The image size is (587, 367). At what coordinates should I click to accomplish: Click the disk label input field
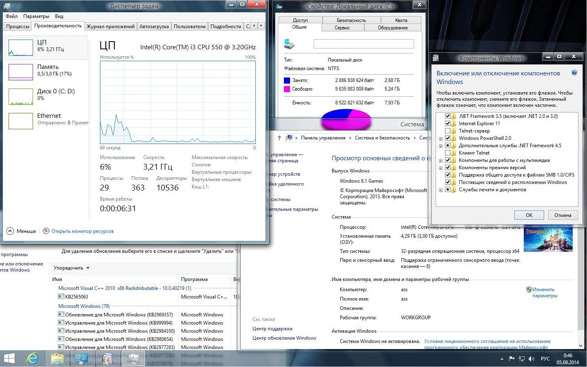tap(363, 44)
